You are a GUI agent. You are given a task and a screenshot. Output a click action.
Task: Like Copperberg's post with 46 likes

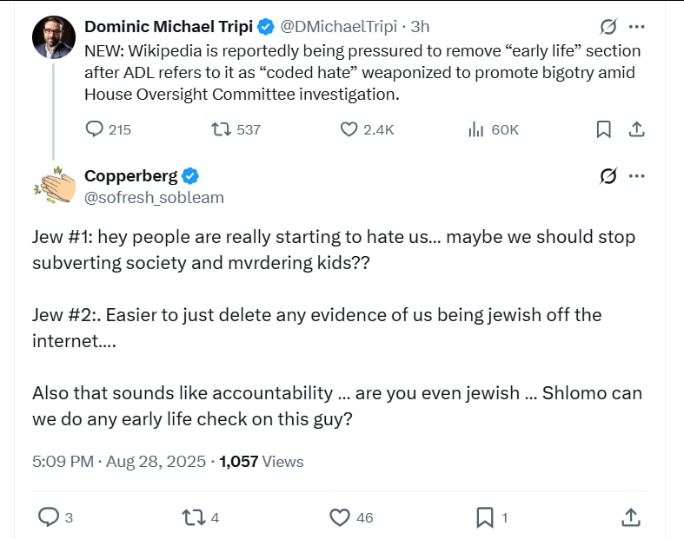[x=340, y=517]
